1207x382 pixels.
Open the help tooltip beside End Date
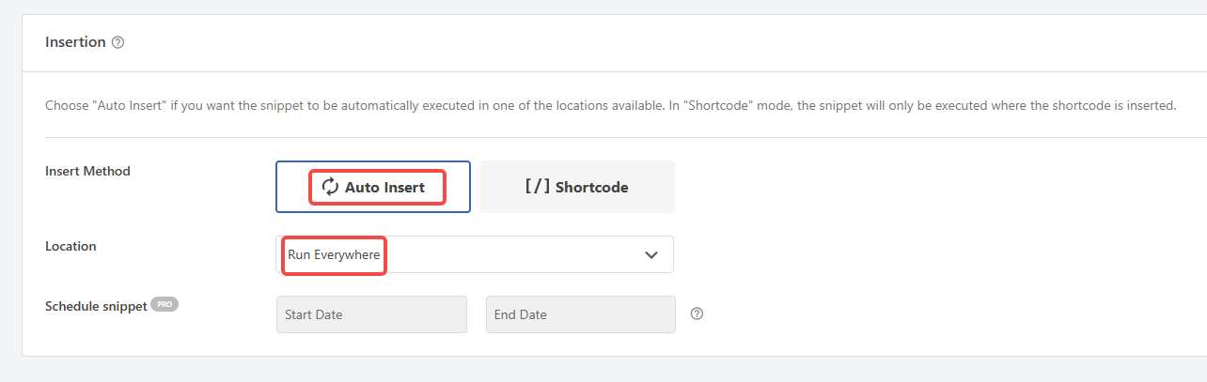(697, 314)
